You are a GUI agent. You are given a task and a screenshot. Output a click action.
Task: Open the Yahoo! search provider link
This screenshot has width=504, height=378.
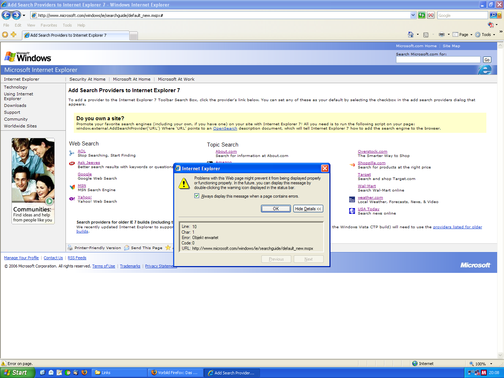tap(85, 197)
